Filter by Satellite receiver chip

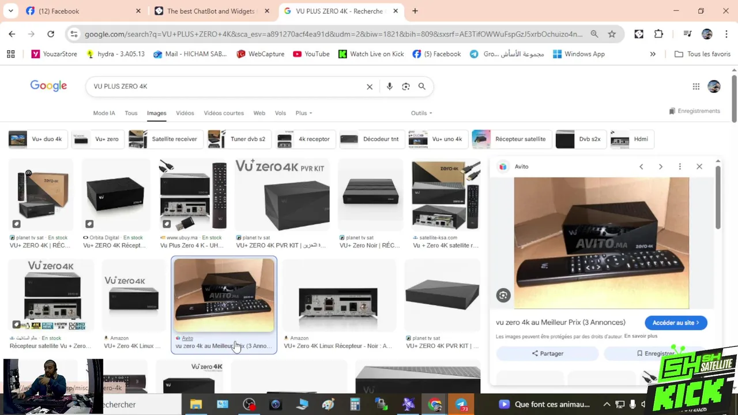coord(165,139)
